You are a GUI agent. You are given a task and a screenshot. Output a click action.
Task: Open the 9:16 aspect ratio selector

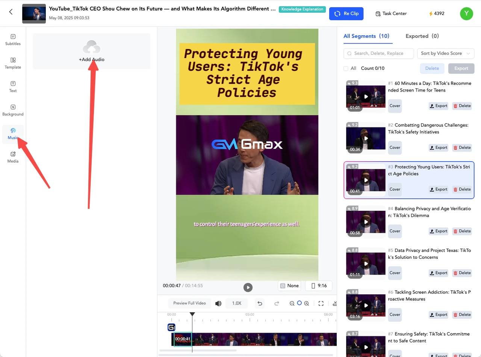click(x=319, y=286)
